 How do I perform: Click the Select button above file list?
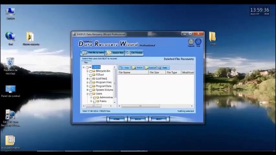pyautogui.click(x=138, y=68)
